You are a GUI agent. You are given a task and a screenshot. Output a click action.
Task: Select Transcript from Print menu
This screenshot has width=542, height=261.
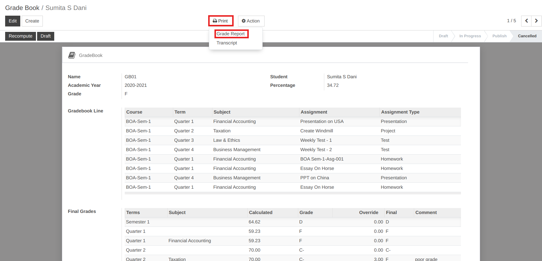[227, 43]
